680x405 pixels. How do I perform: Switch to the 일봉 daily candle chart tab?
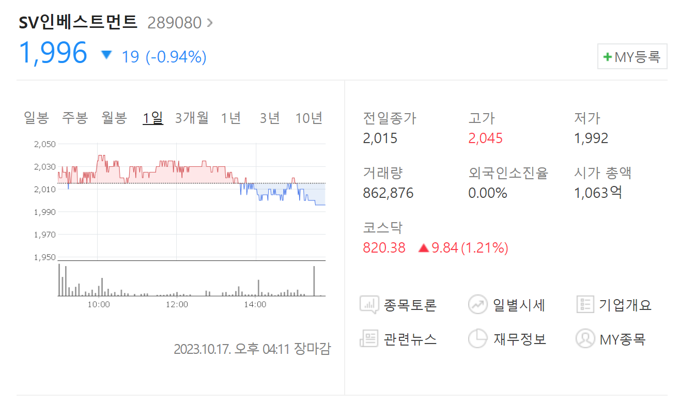[36, 117]
